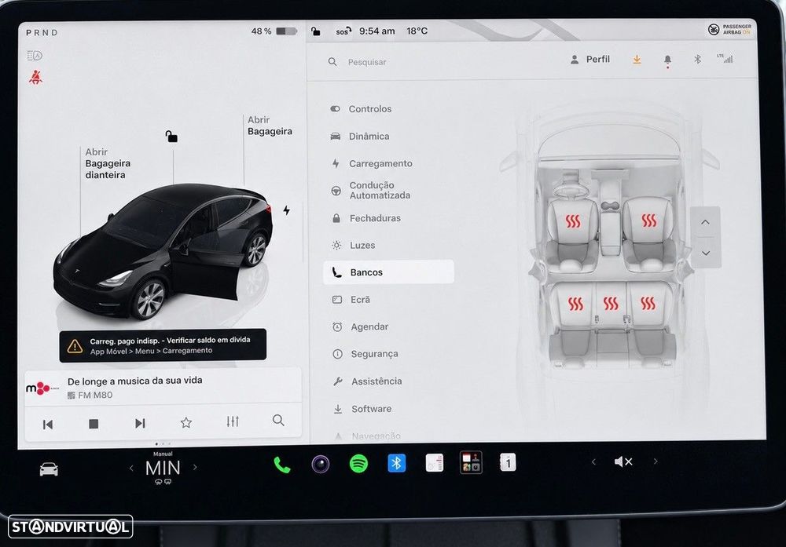Tap the 18°C outside temperature
Screen dimensions: 786x547
pyautogui.click(x=417, y=31)
